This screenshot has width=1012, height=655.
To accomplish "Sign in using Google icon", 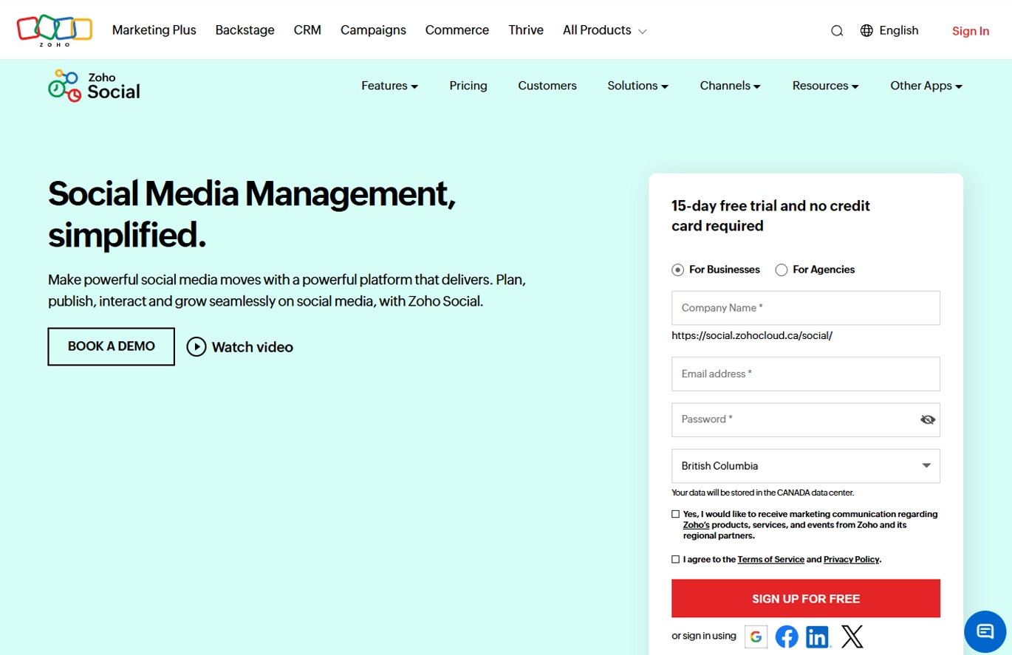I will [756, 637].
